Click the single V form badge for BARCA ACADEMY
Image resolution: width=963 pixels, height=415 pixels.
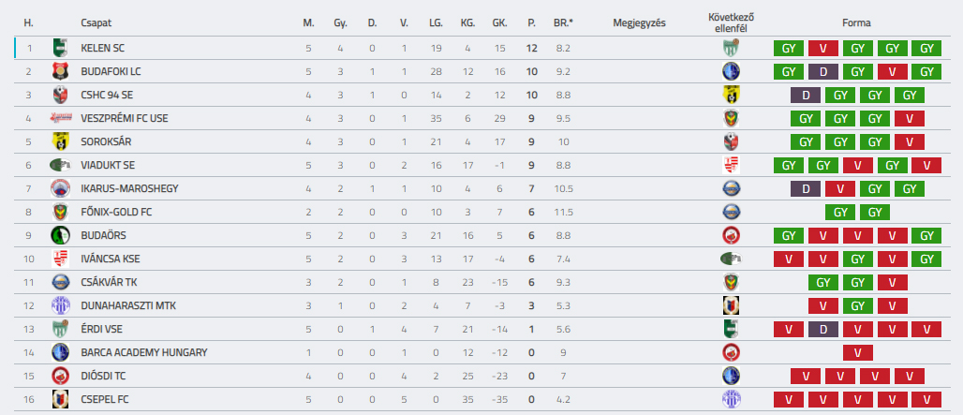click(857, 353)
